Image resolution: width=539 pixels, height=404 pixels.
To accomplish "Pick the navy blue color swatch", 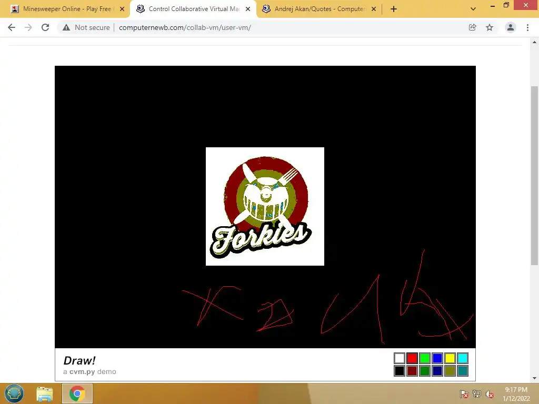I will point(437,371).
